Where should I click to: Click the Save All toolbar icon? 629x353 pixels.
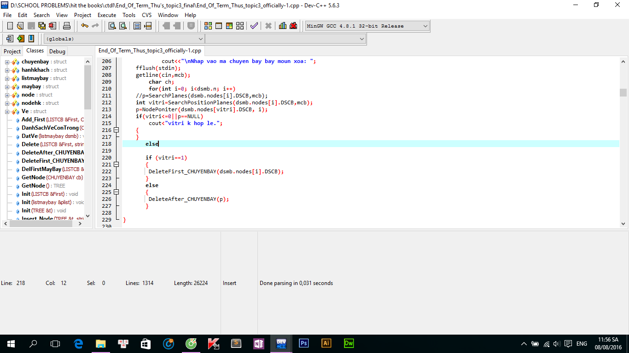pyautogui.click(x=42, y=26)
